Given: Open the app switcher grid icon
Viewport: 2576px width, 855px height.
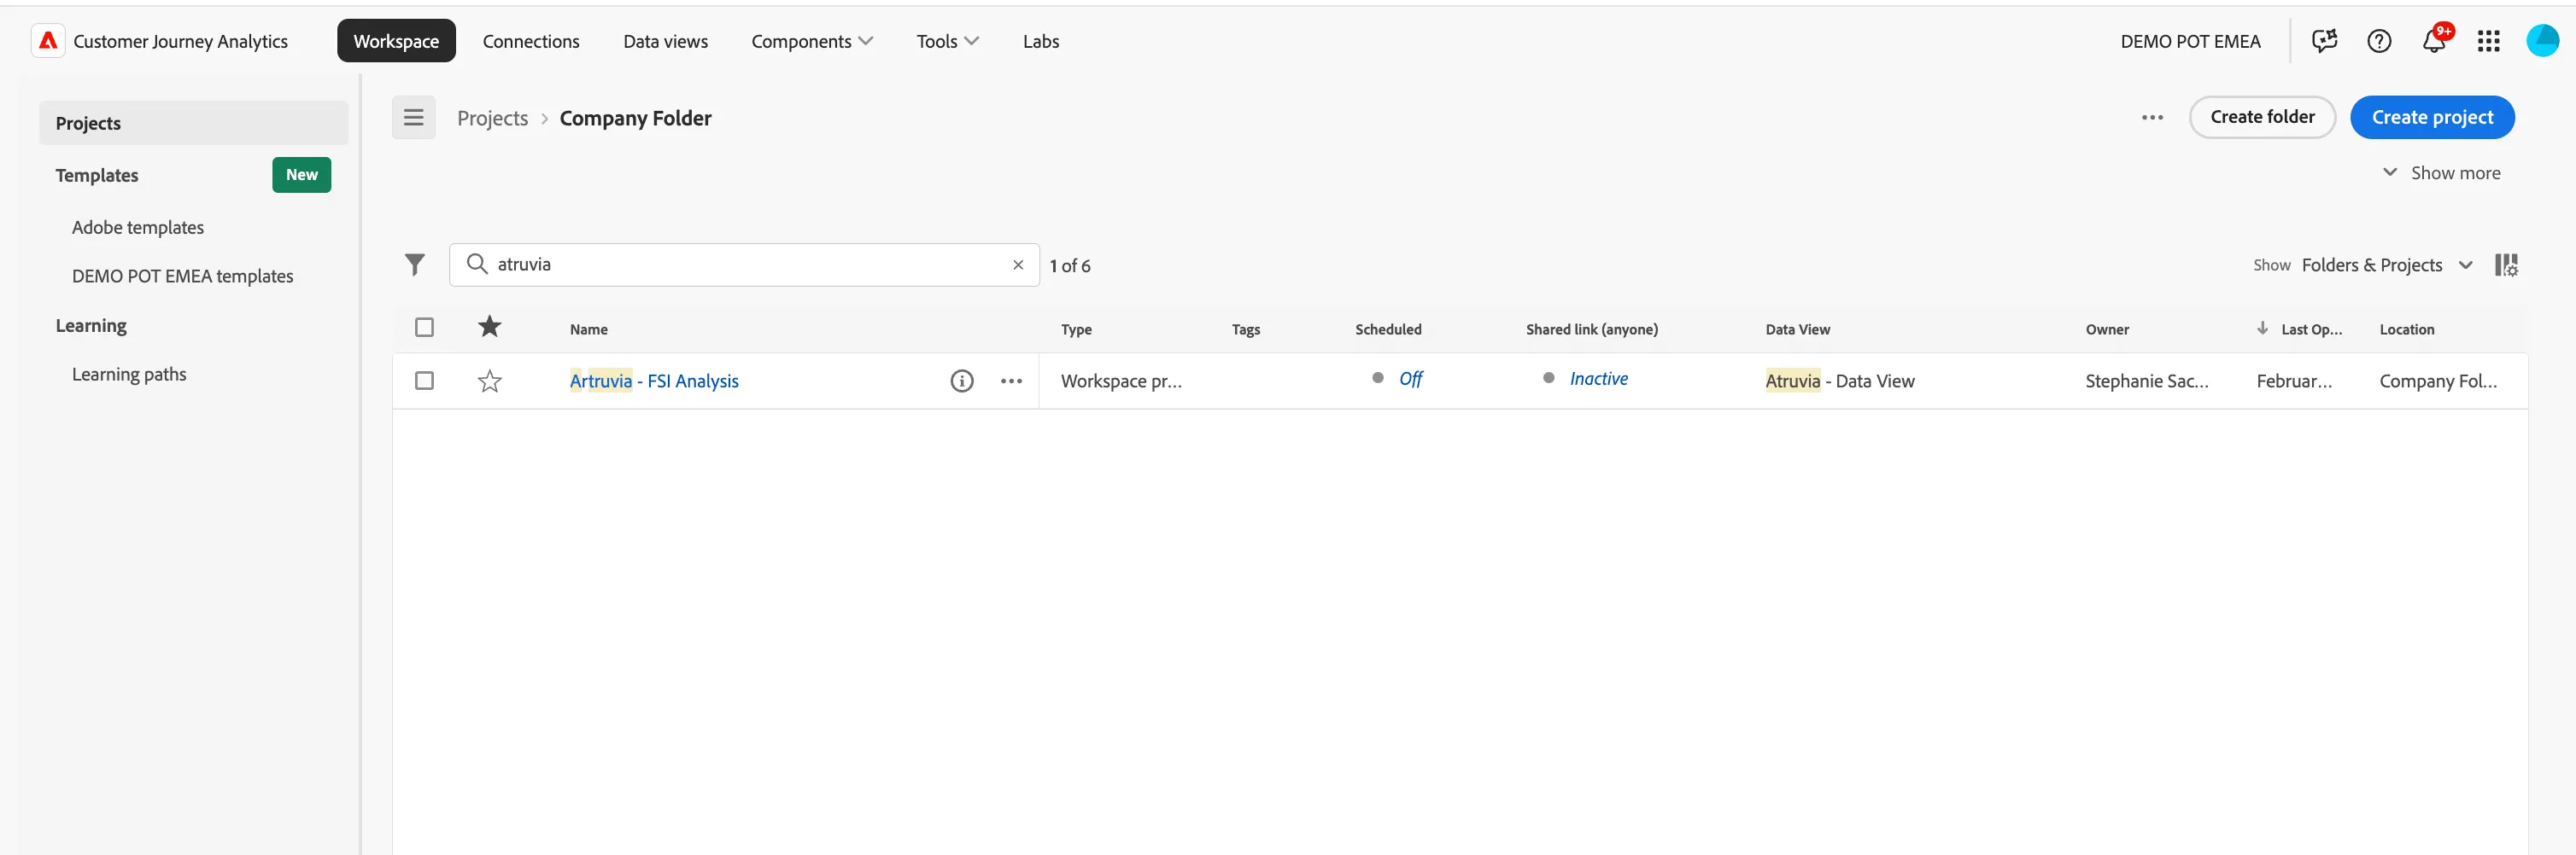Looking at the screenshot, I should 2488,41.
